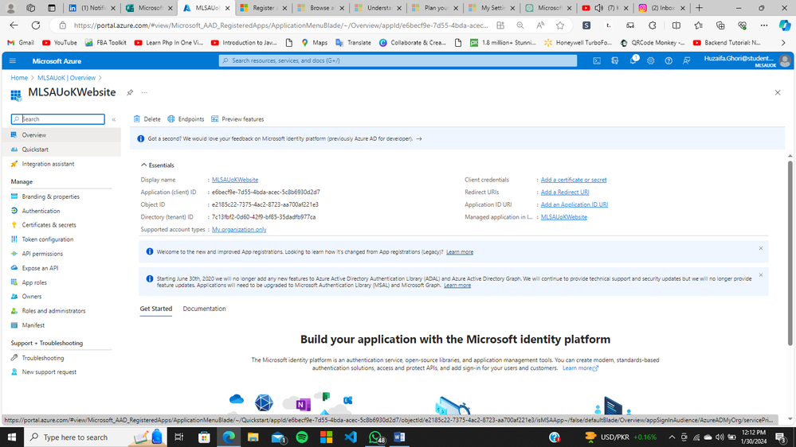The image size is (796, 447).
Task: Click the Windows Start button
Action: (11, 437)
